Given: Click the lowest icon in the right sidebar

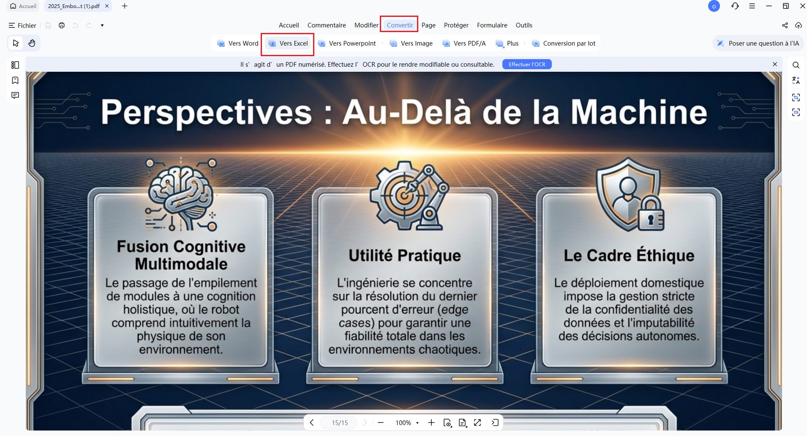Looking at the screenshot, I should [796, 112].
